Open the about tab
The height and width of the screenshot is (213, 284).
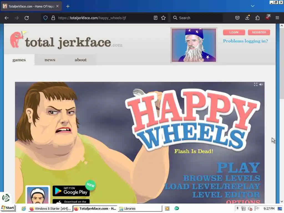81,60
